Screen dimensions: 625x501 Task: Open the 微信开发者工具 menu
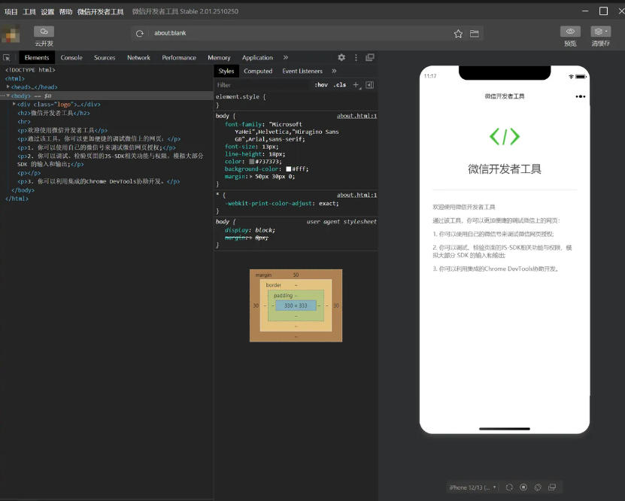tap(101, 12)
